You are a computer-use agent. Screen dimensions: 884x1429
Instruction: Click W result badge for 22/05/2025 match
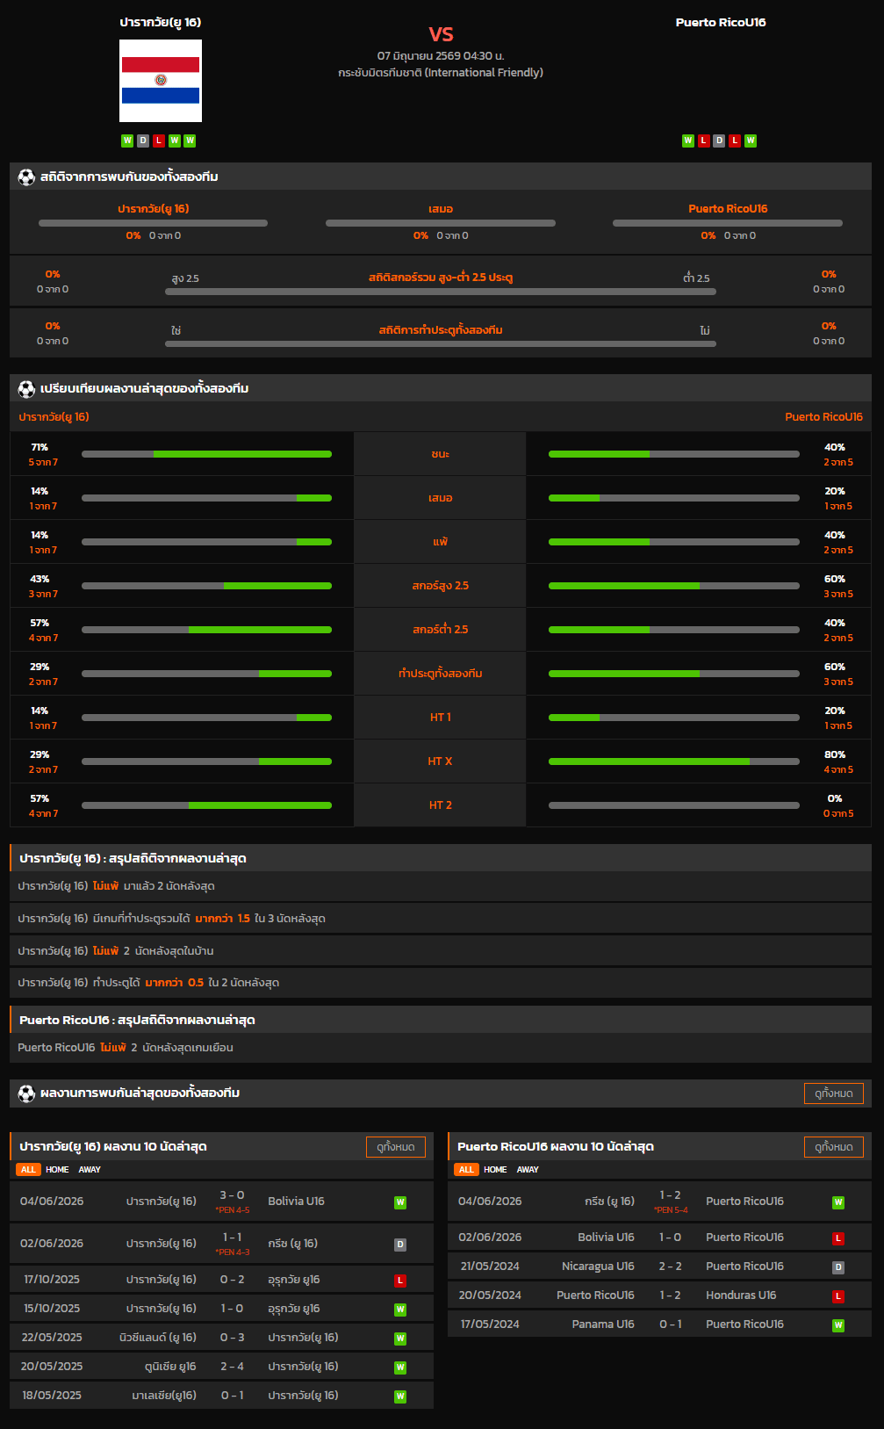[x=400, y=1339]
